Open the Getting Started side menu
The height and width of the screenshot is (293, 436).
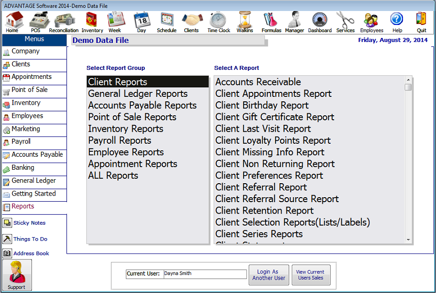(34, 194)
